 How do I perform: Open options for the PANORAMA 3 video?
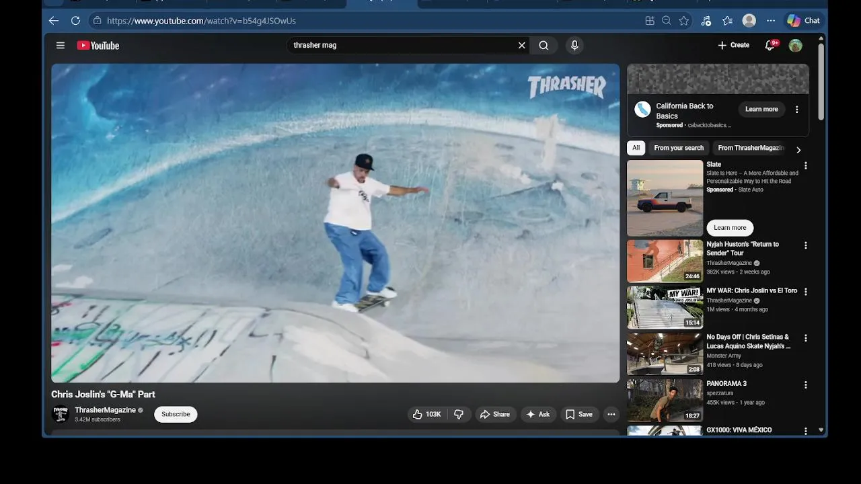pyautogui.click(x=805, y=385)
